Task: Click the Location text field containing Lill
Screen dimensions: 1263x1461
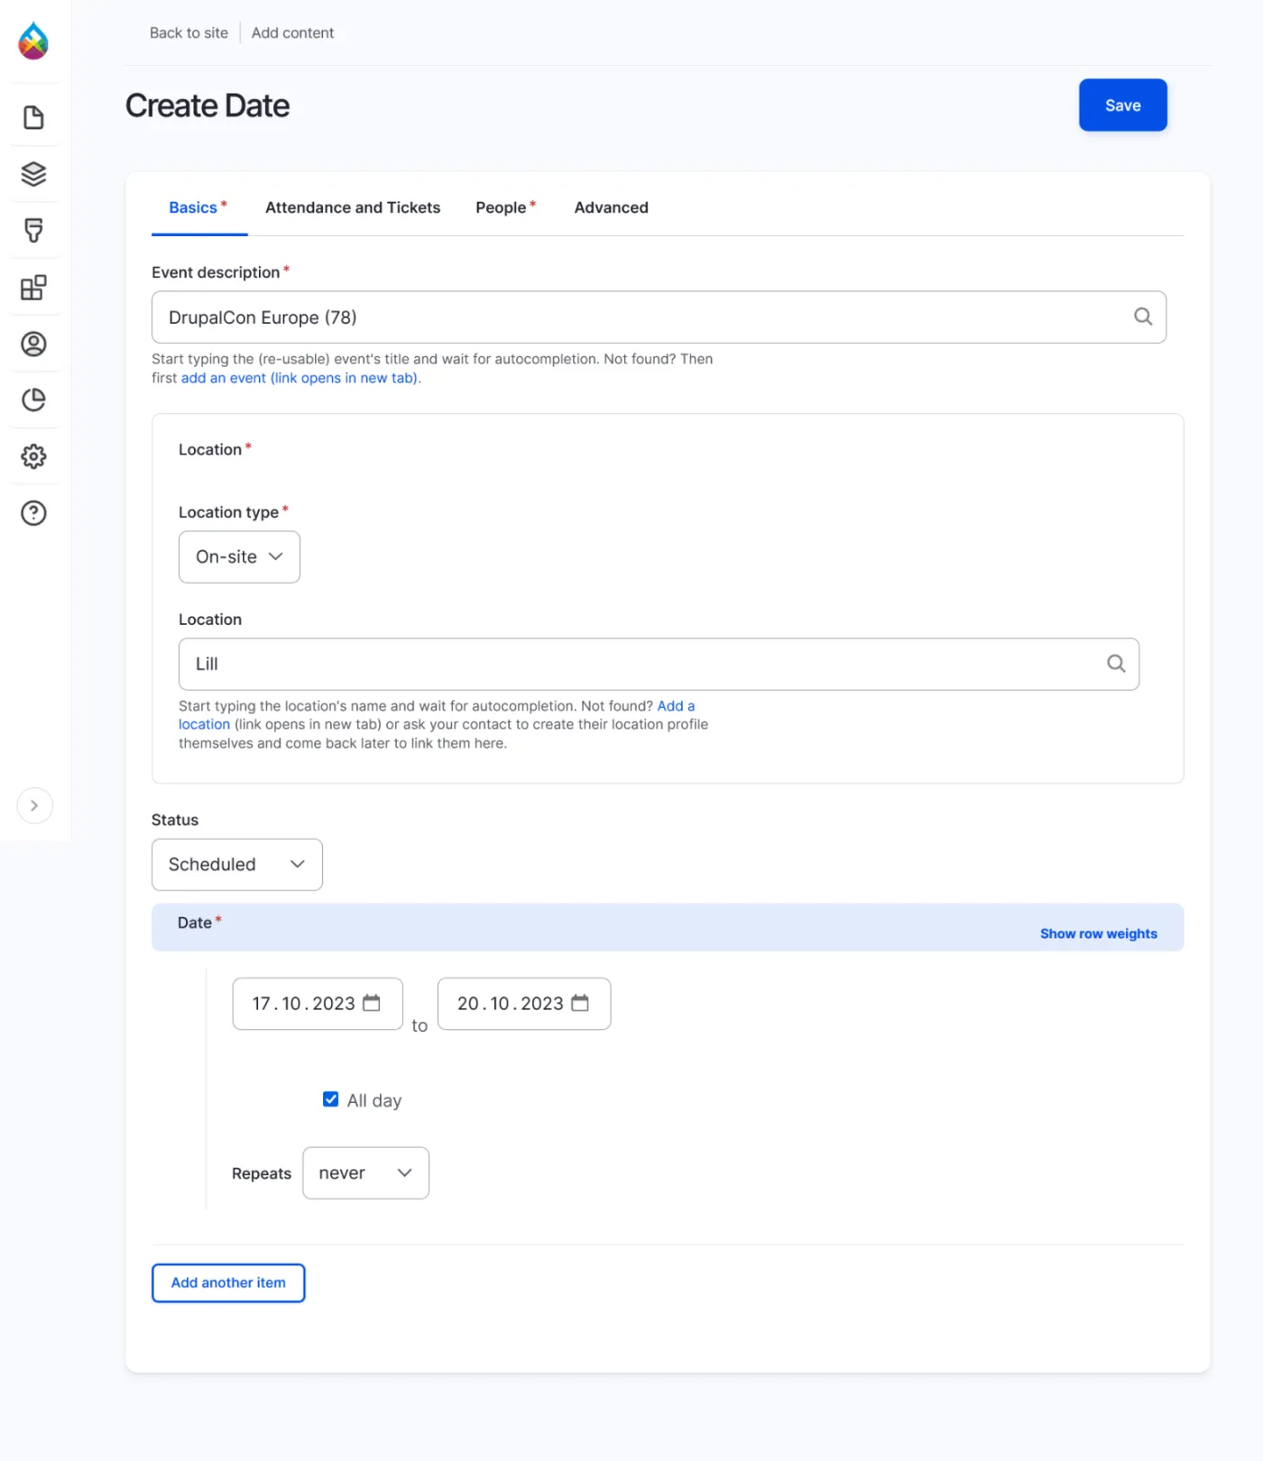Action: click(659, 665)
